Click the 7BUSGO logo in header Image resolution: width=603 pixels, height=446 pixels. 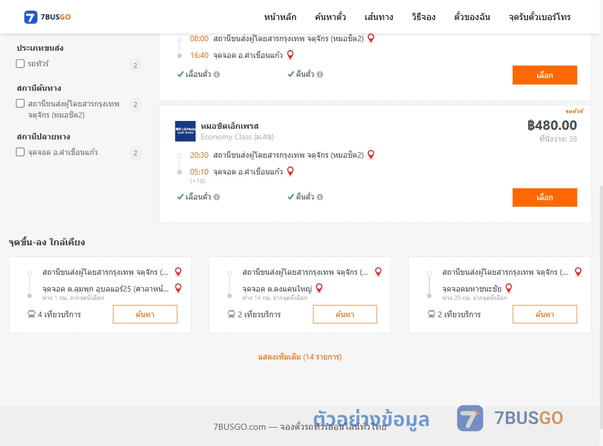pyautogui.click(x=47, y=17)
